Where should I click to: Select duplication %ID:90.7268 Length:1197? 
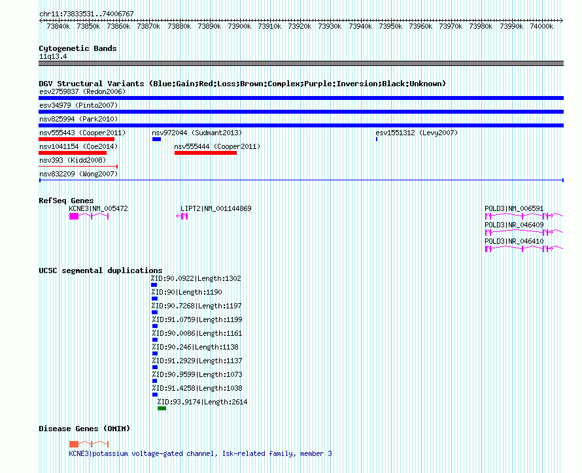[x=155, y=312]
